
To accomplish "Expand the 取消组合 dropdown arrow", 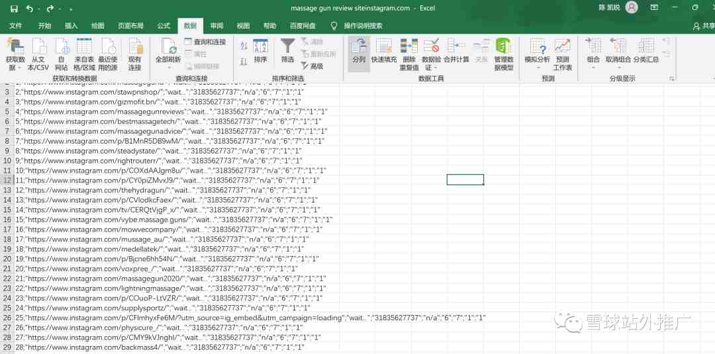I will [618, 68].
